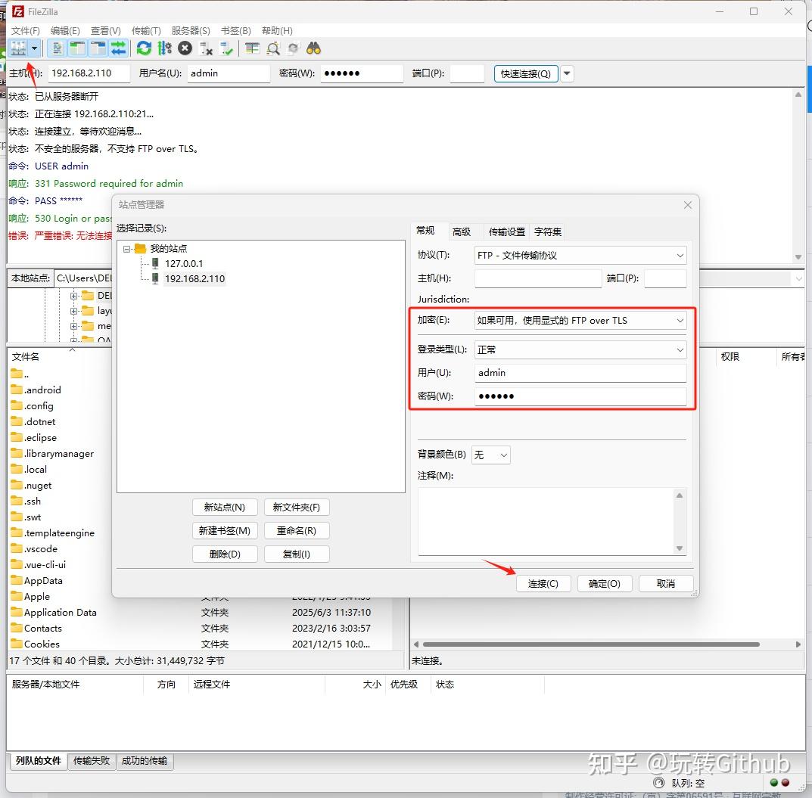Click the 连接(C) connect button
Screen dimensions: 812x798
pos(543,584)
